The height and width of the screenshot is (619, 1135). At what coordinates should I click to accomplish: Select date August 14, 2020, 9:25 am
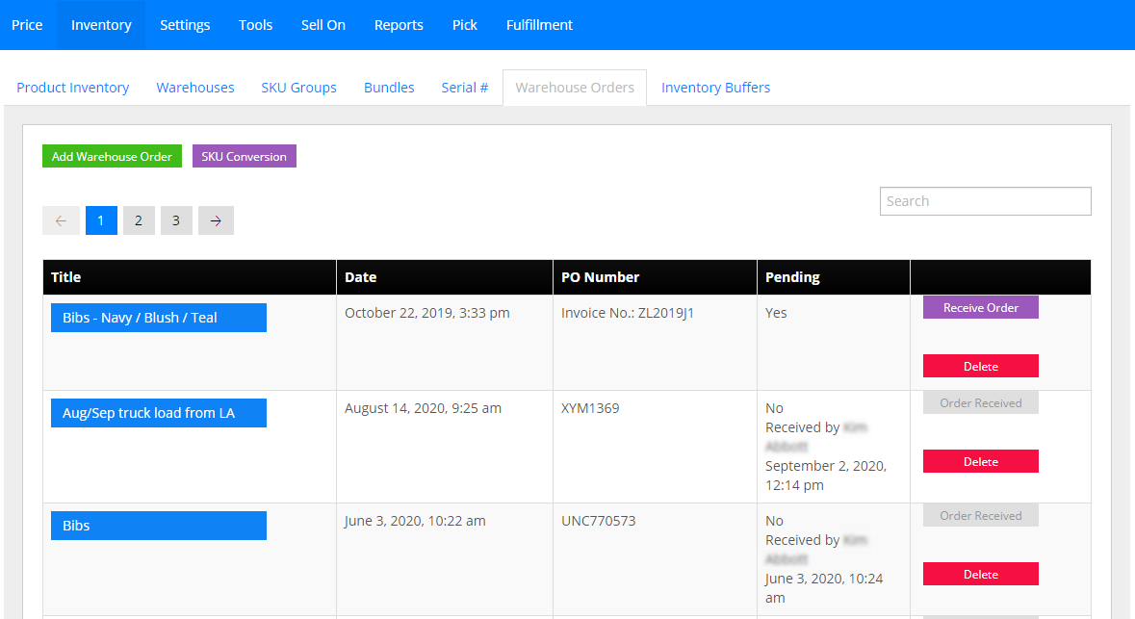(x=423, y=408)
